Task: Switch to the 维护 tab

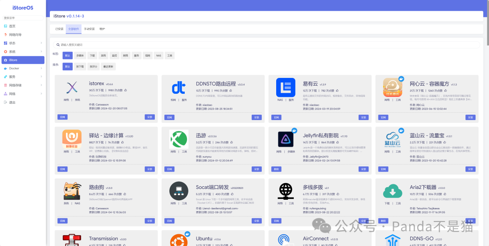Action: pyautogui.click(x=102, y=29)
